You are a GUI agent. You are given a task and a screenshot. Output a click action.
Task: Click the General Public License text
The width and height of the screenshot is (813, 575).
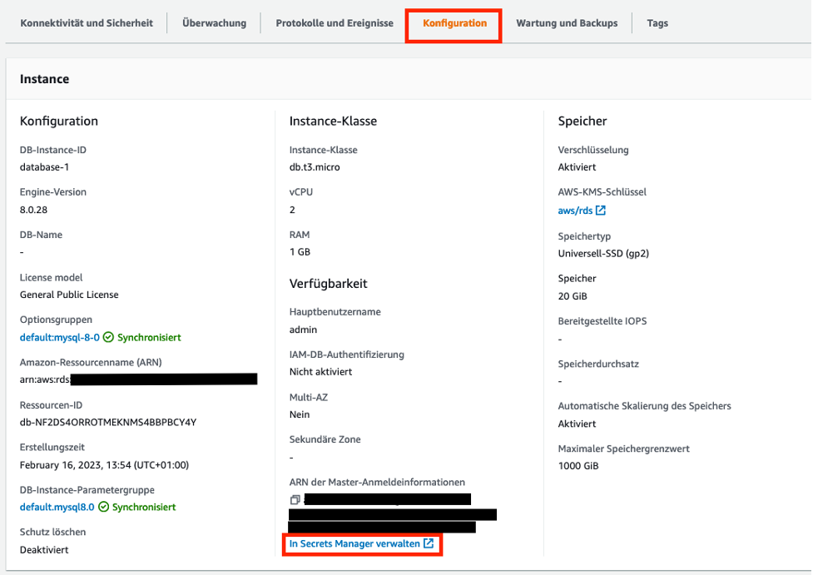(69, 295)
